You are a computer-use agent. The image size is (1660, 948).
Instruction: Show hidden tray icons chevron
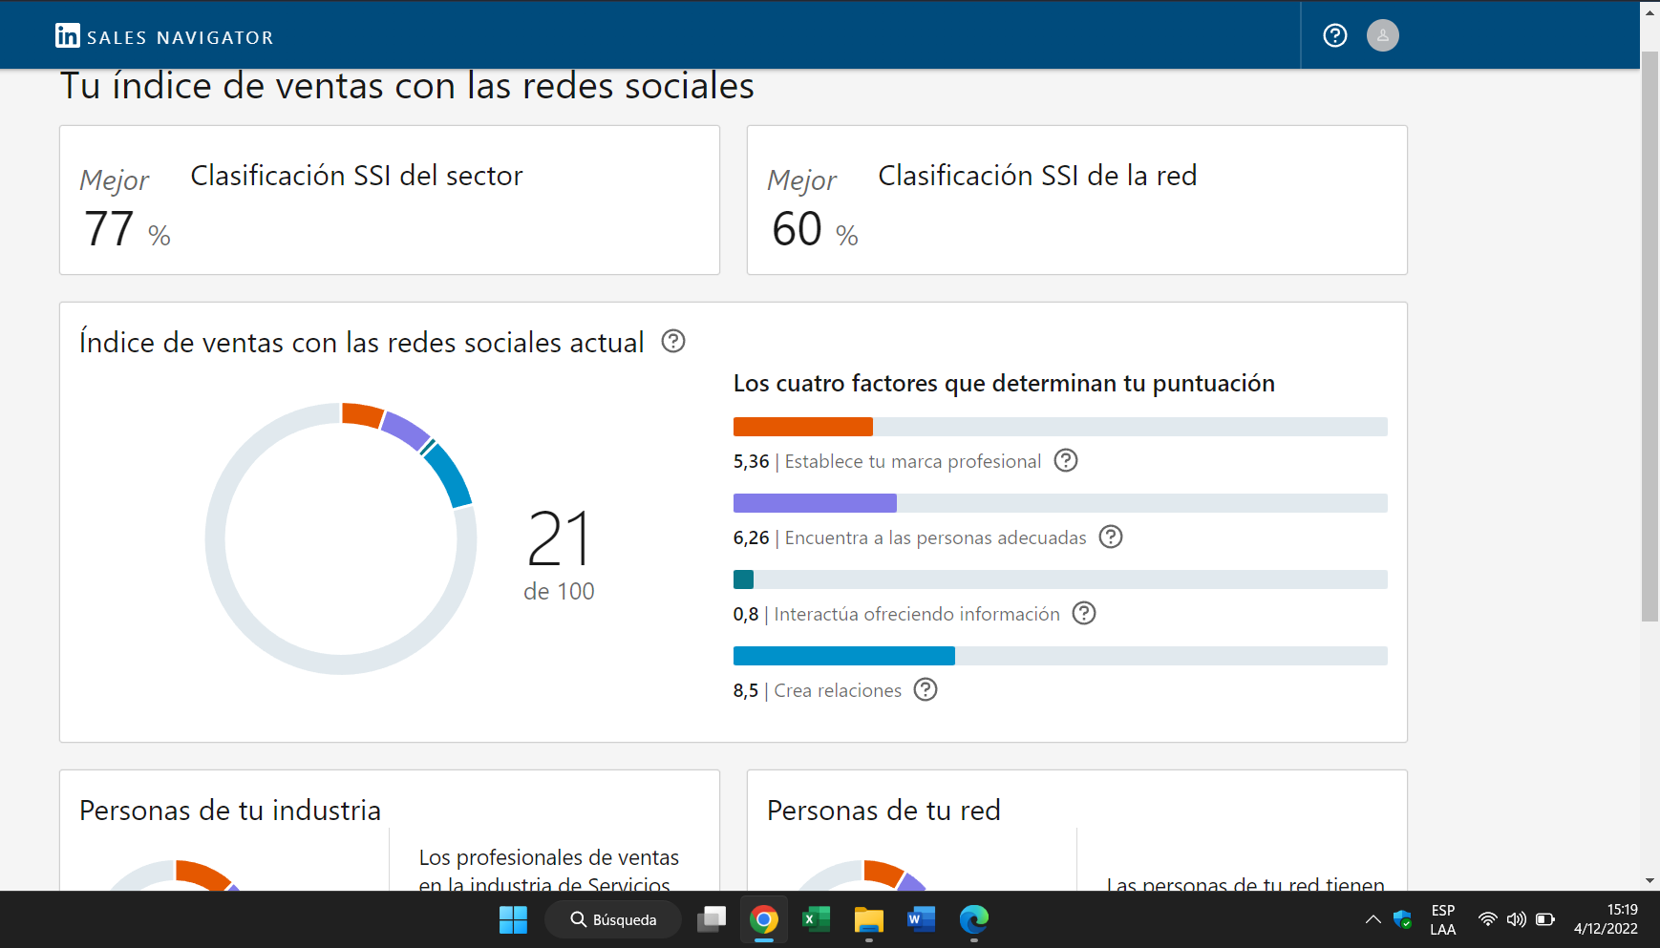(1373, 919)
